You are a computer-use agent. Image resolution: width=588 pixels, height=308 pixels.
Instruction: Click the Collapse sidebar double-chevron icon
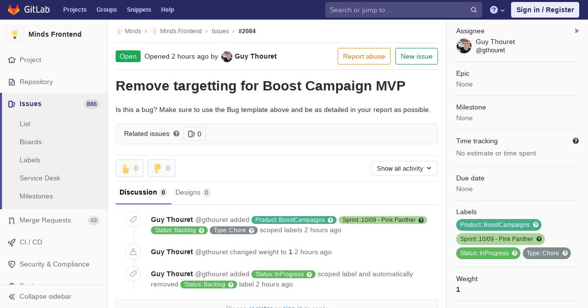(12, 296)
